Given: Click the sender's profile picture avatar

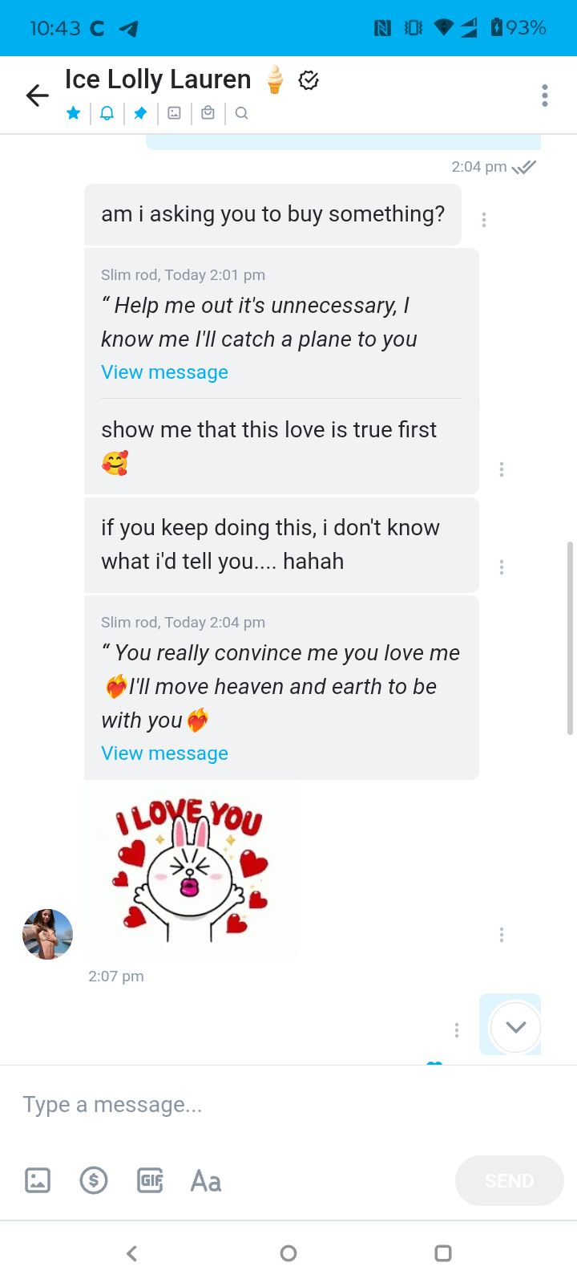Looking at the screenshot, I should pos(48,934).
